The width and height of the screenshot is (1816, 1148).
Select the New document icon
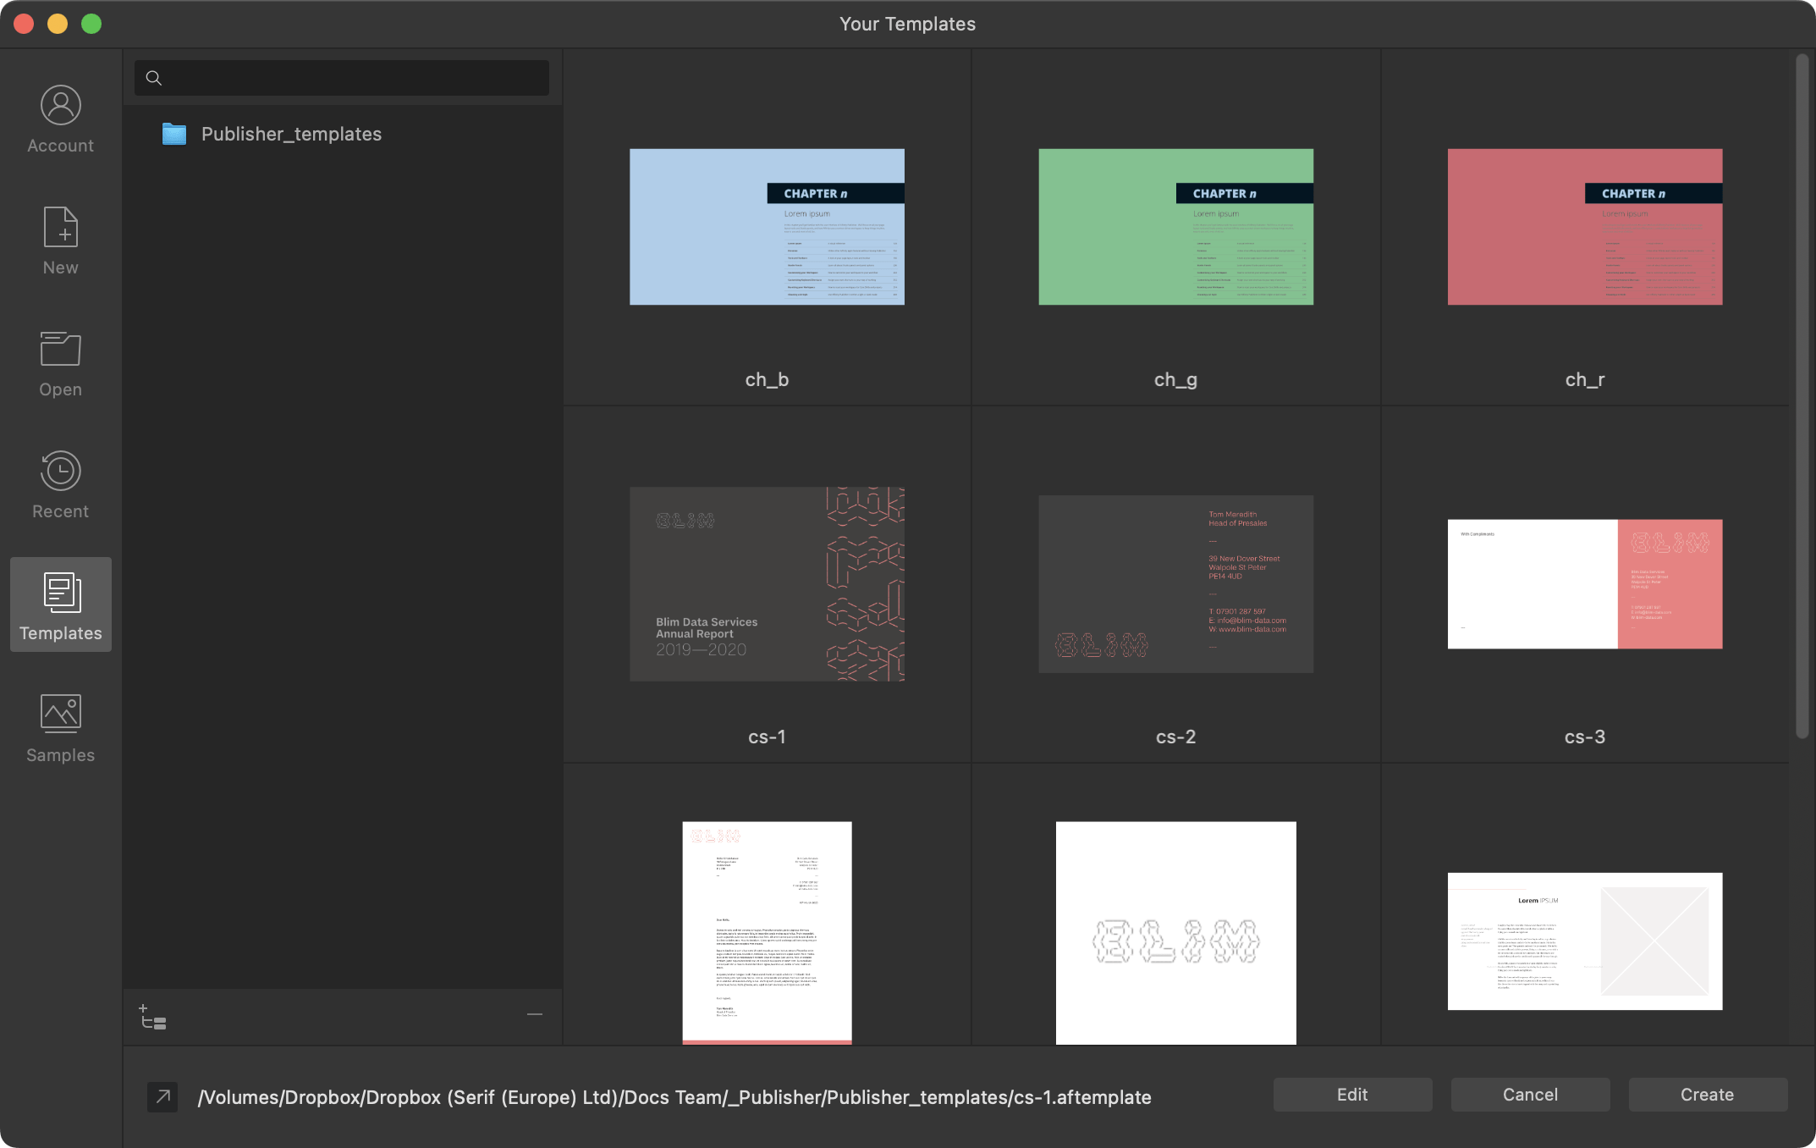click(59, 239)
